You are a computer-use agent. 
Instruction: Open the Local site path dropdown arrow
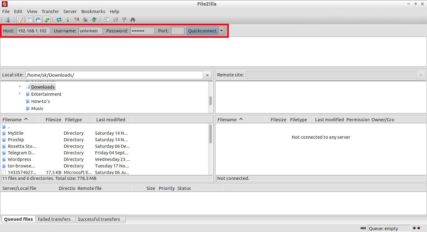(207, 75)
